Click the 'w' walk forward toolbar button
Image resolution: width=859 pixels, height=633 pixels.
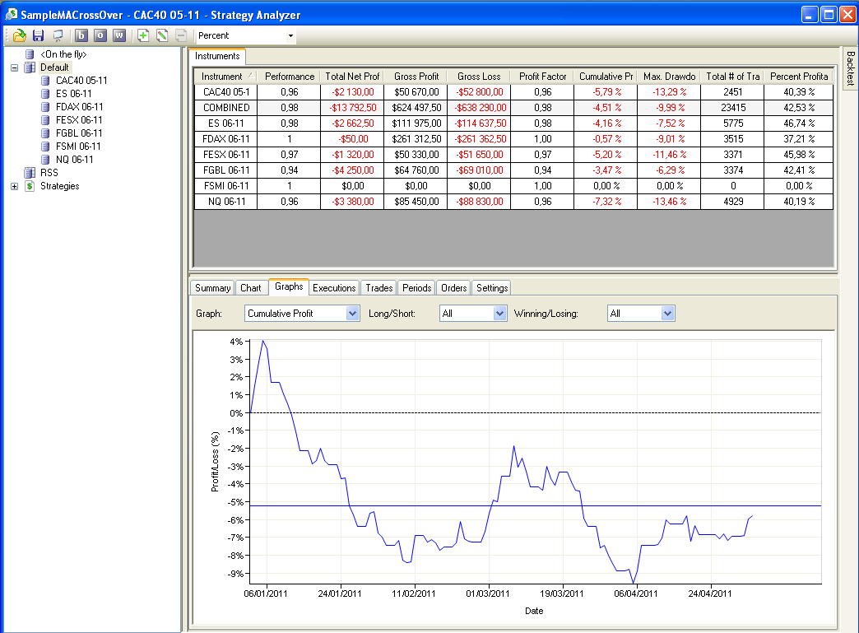(x=119, y=35)
